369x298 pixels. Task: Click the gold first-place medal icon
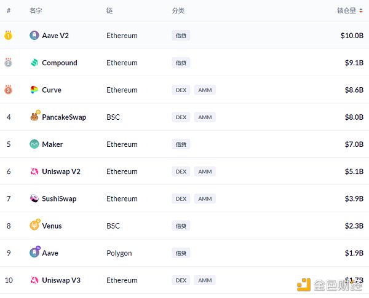pyautogui.click(x=9, y=36)
